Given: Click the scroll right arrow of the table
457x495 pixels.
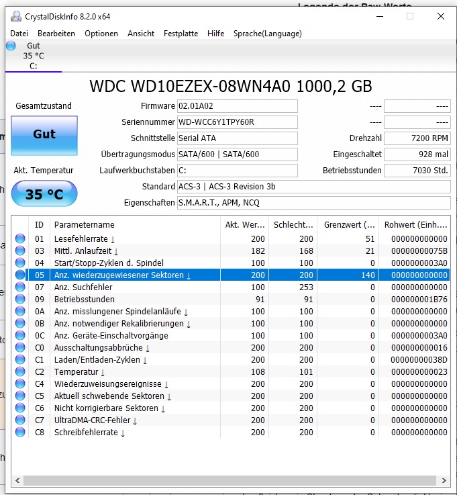Looking at the screenshot, I should pos(444,480).
